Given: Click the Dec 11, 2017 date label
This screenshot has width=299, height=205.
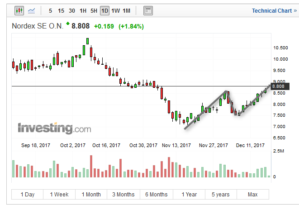Looking at the screenshot, I should pyautogui.click(x=250, y=145).
